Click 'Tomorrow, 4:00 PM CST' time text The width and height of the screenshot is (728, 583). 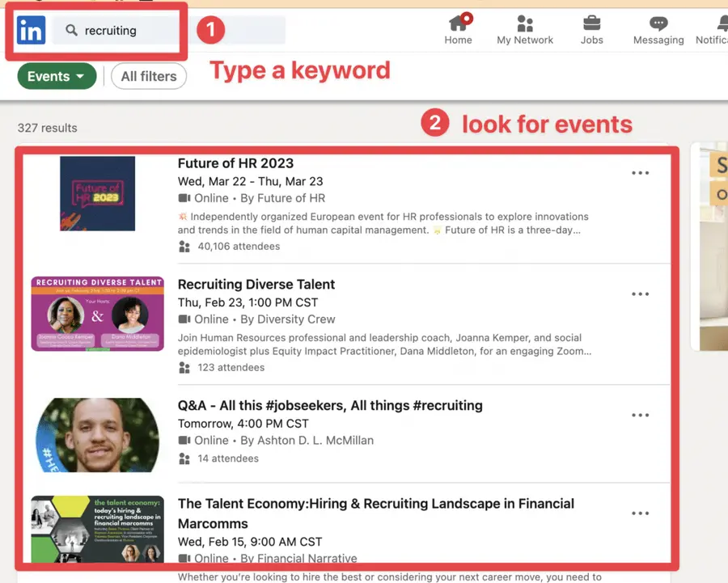pos(243,424)
